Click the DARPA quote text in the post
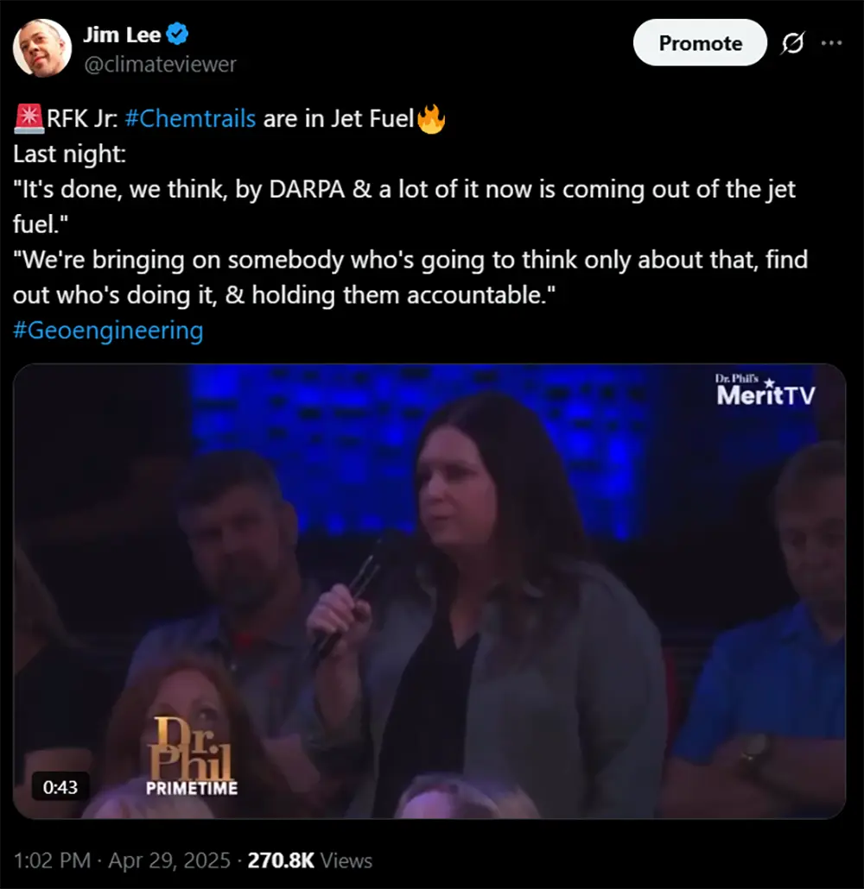This screenshot has width=864, height=889. [x=404, y=206]
